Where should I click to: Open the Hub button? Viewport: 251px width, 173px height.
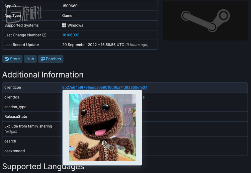30,59
